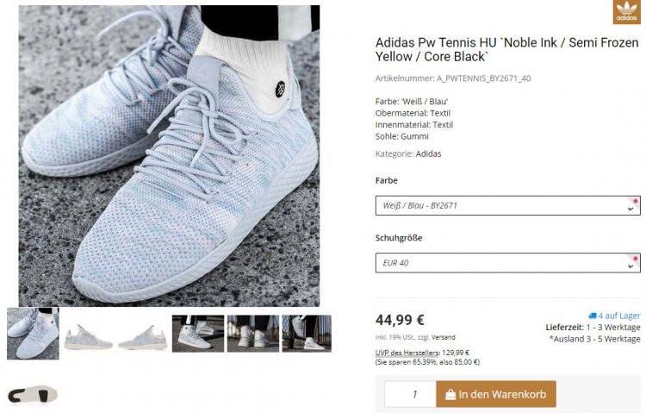Screen dimensions: 646x419
Task: Select the fourth street on-foot thumbnail
Action: coord(198,334)
